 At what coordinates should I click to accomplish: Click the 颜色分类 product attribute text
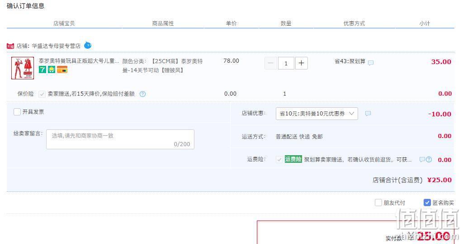click(x=163, y=66)
